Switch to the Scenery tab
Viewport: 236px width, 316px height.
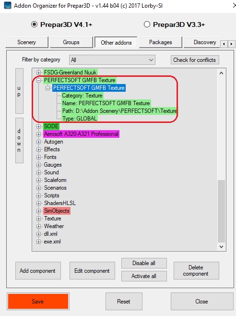(27, 42)
